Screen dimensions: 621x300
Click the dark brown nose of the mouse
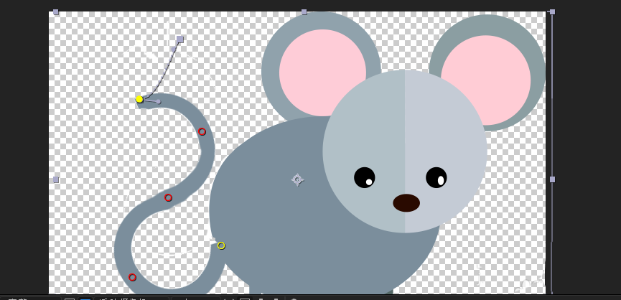(x=406, y=203)
